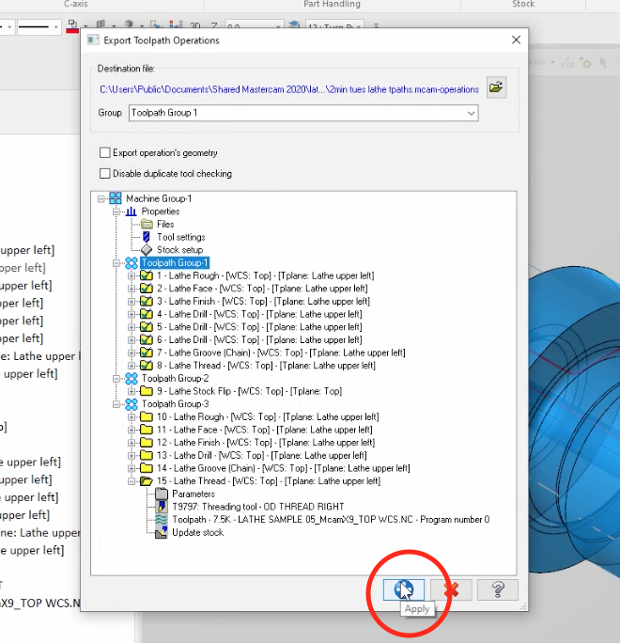620x643 pixels.
Task: Toggle checked folder icon of 1 - Lathe Rough
Action: coord(147,275)
